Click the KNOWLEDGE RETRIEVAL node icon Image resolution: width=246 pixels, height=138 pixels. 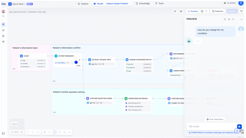pyautogui.click(x=126, y=99)
